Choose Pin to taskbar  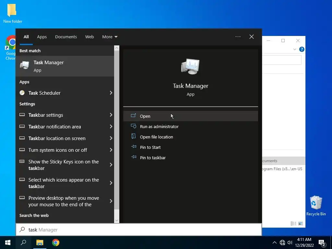(191, 158)
